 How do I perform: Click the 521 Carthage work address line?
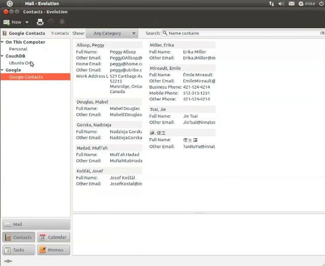(126, 76)
